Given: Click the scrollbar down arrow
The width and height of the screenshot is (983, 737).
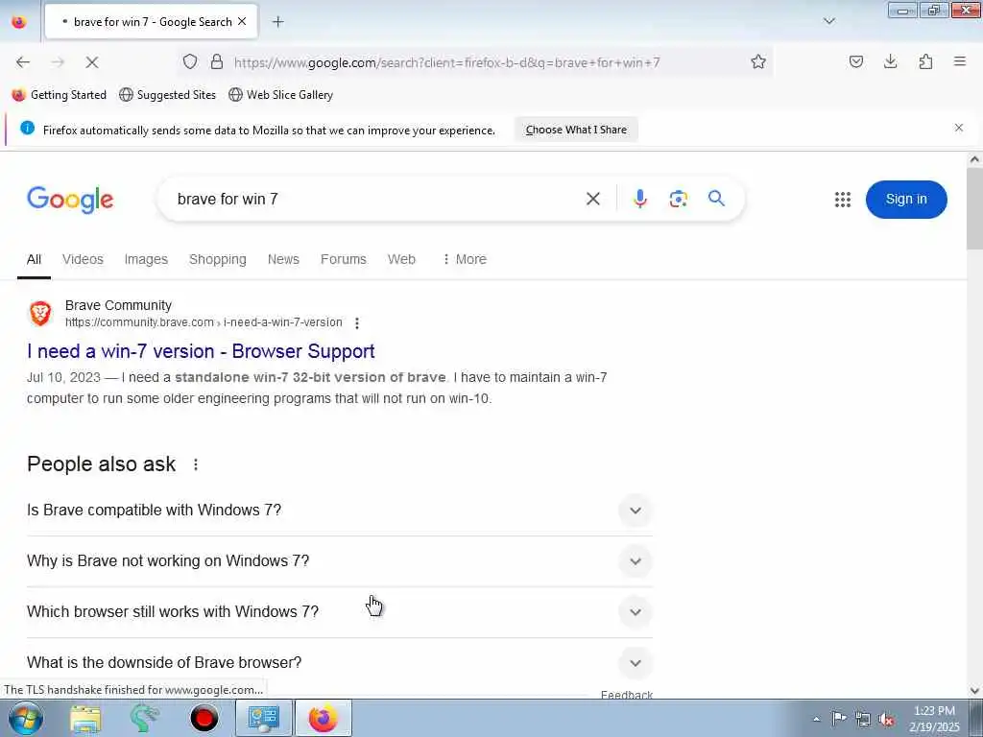Looking at the screenshot, I should coord(974,691).
